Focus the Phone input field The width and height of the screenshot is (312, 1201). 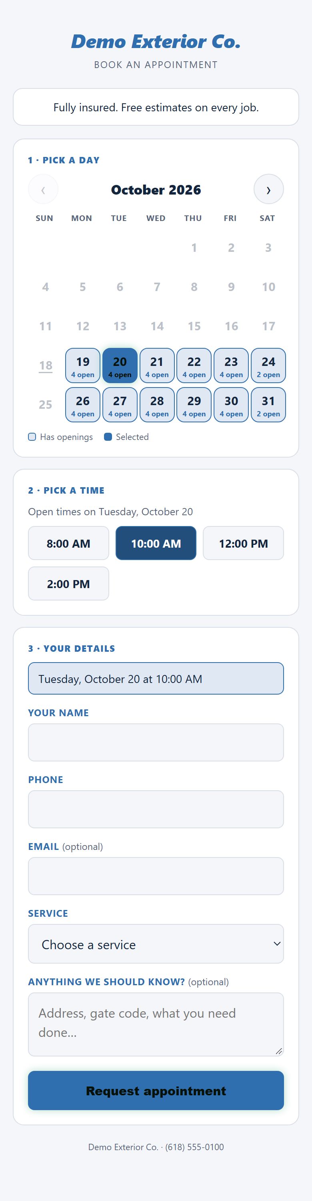point(156,809)
